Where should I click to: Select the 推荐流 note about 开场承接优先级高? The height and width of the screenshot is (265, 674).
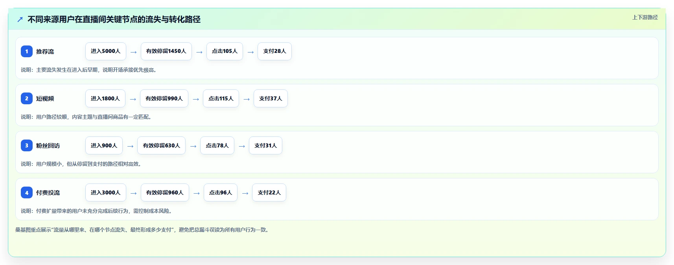[x=89, y=70]
